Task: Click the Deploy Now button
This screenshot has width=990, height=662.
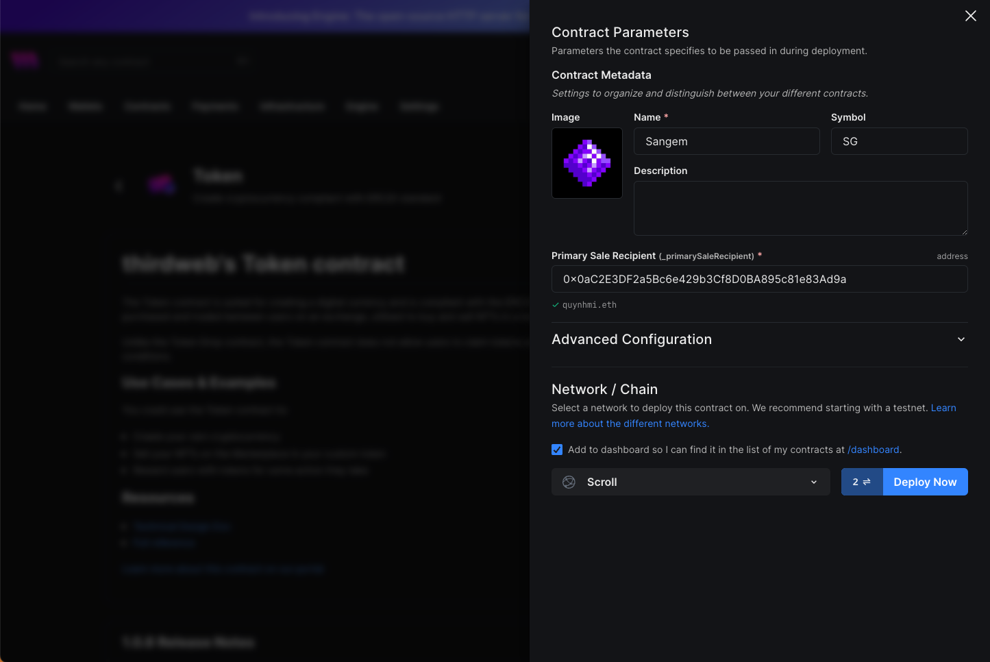Action: click(x=926, y=482)
